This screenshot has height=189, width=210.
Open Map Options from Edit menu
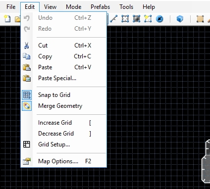[x=64, y=161]
